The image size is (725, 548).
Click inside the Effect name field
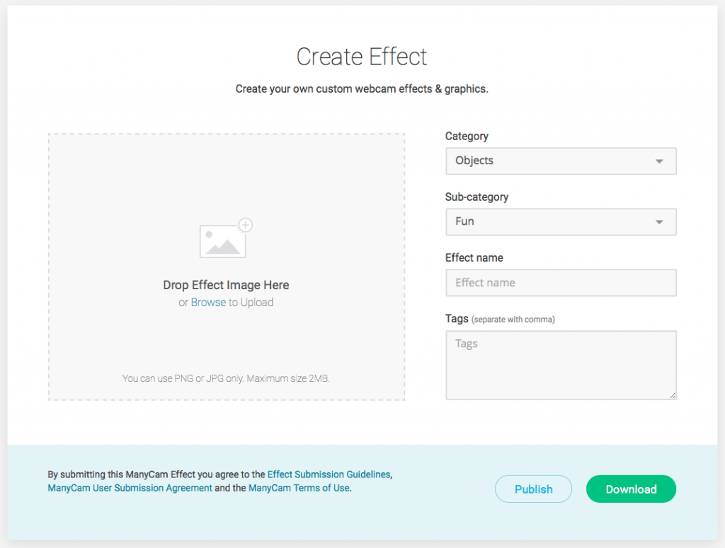click(561, 283)
